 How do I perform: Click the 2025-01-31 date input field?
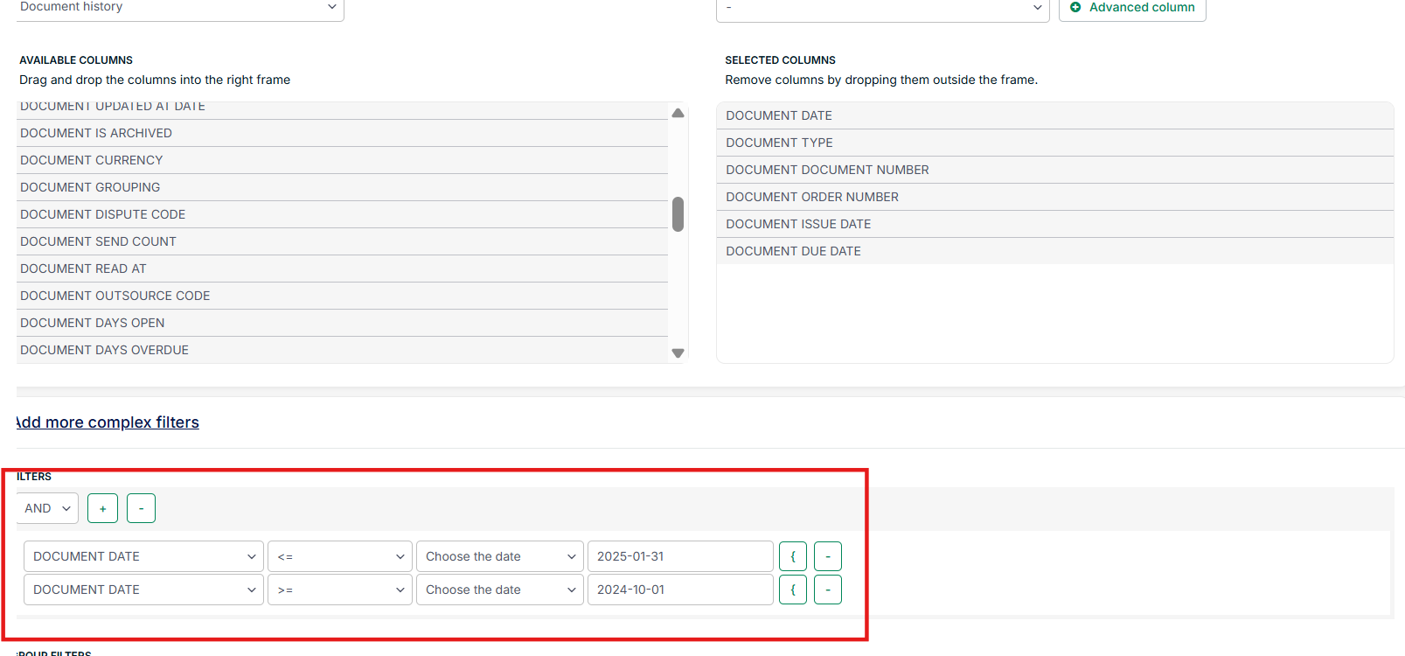[x=679, y=556]
